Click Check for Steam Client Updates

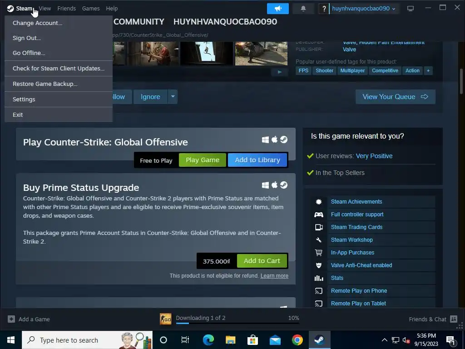tap(59, 68)
